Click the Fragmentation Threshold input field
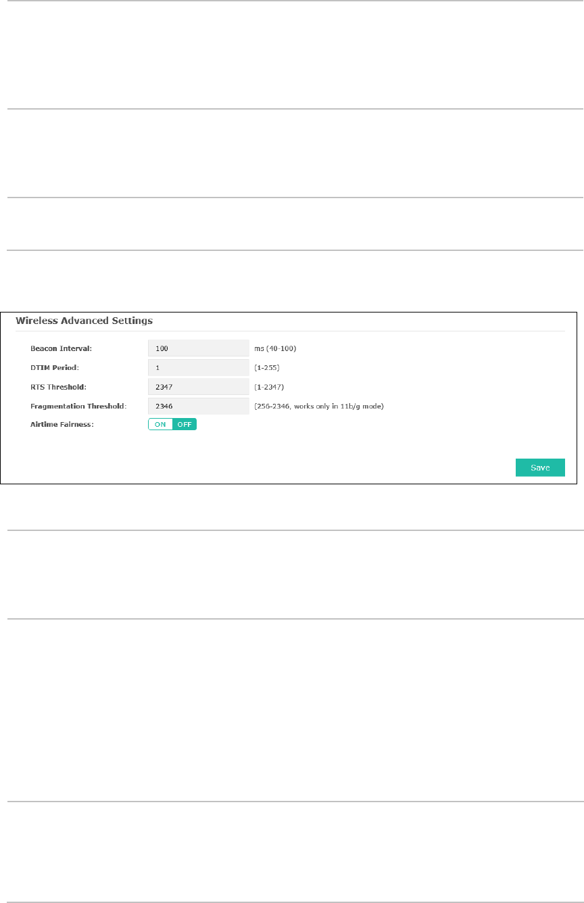 tap(199, 406)
